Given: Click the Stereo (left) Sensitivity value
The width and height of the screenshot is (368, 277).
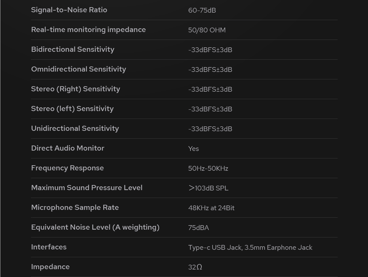Looking at the screenshot, I should [210, 109].
